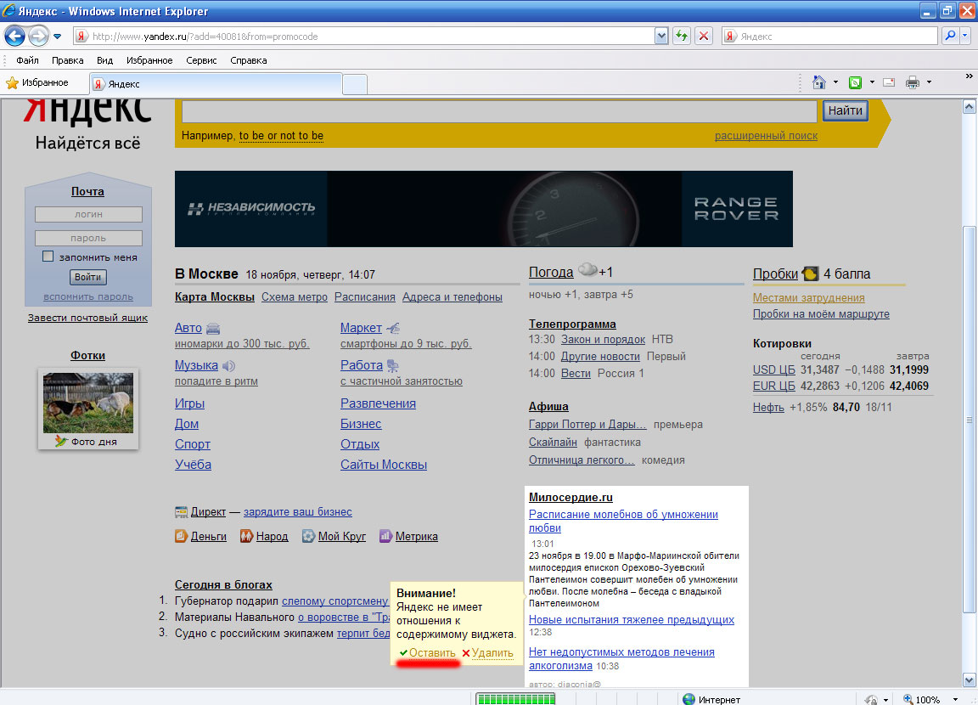Screen dimensions: 978x705
Task: Open the вспомнить пароль link
Action: (x=88, y=297)
